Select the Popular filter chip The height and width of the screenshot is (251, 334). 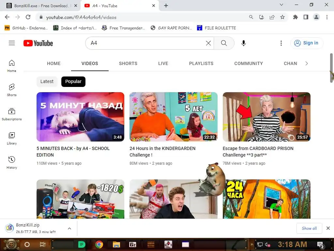pyautogui.click(x=73, y=81)
